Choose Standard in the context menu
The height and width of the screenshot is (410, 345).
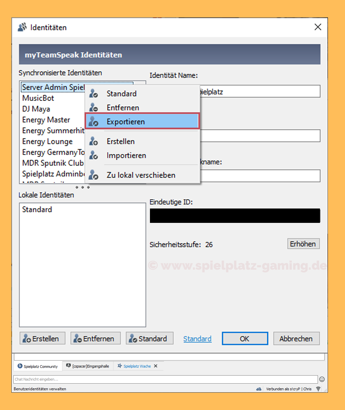[x=121, y=94]
